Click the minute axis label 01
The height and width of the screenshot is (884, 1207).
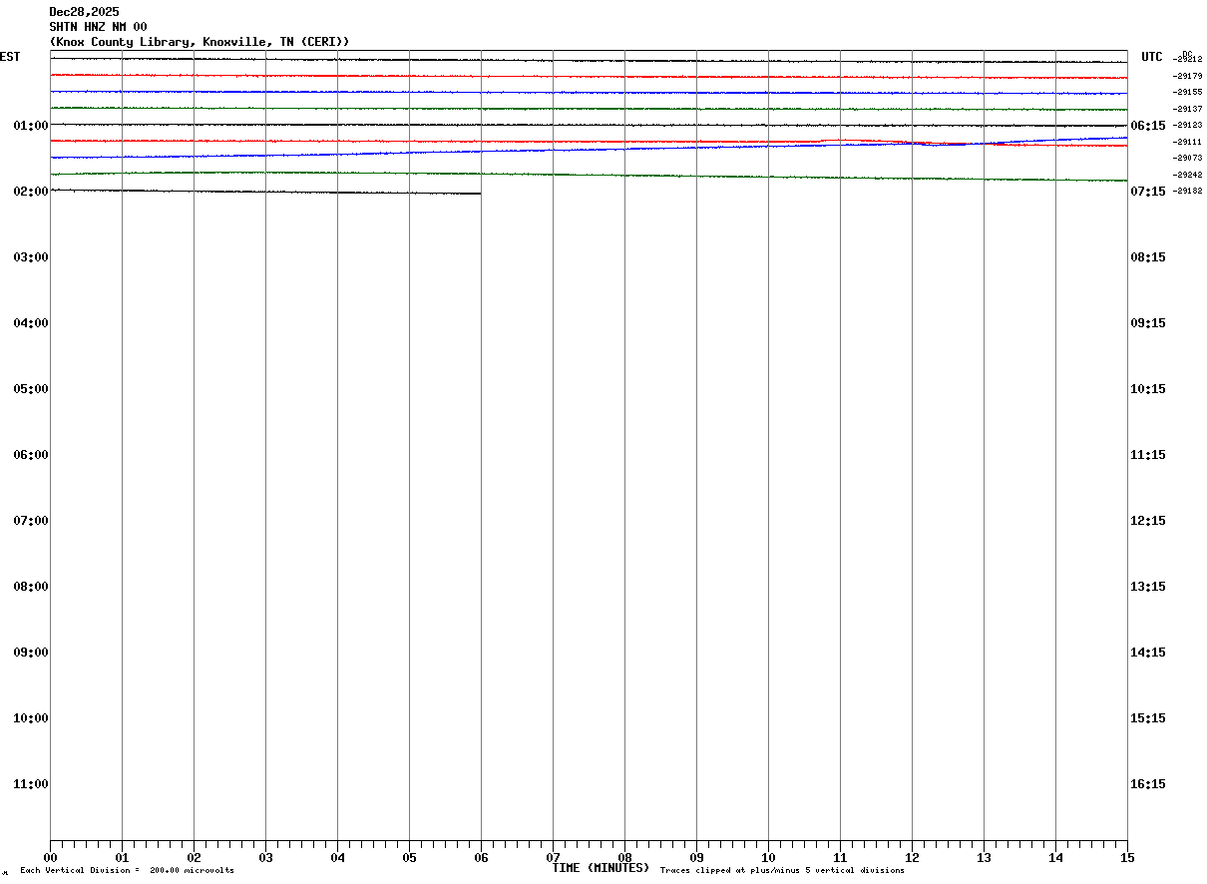point(122,858)
